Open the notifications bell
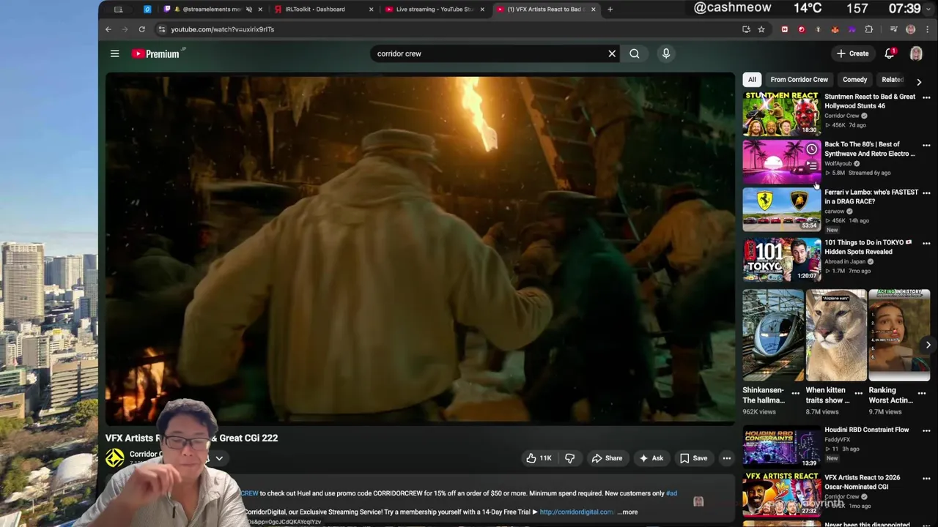 pyautogui.click(x=890, y=53)
